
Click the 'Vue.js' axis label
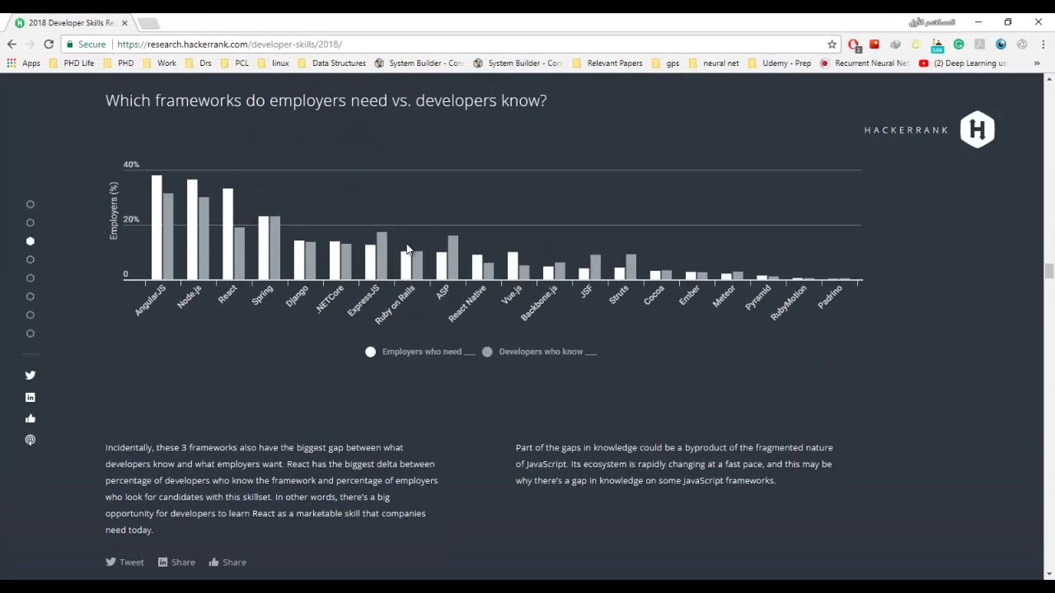click(x=512, y=295)
